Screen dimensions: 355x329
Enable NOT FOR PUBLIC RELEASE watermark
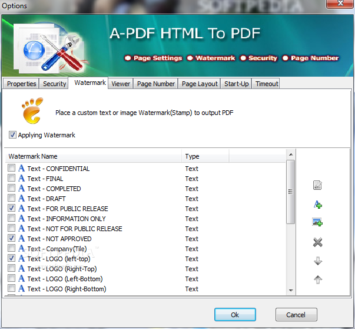11,228
